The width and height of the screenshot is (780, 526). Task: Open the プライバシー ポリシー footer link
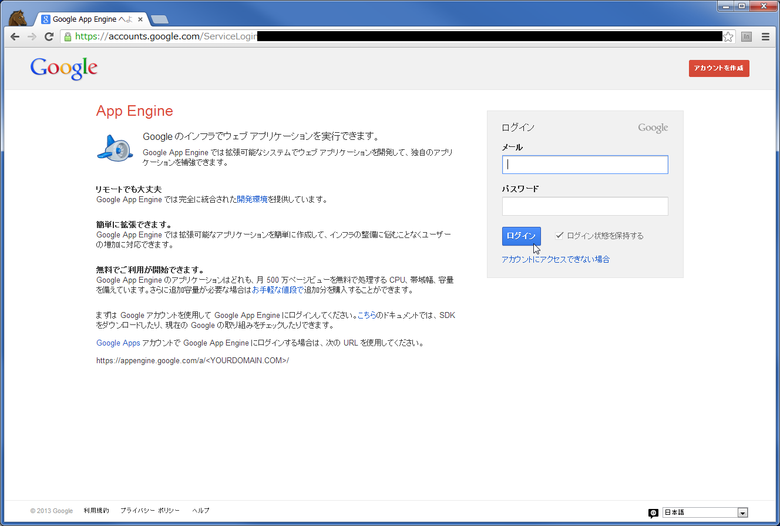pyautogui.click(x=150, y=511)
